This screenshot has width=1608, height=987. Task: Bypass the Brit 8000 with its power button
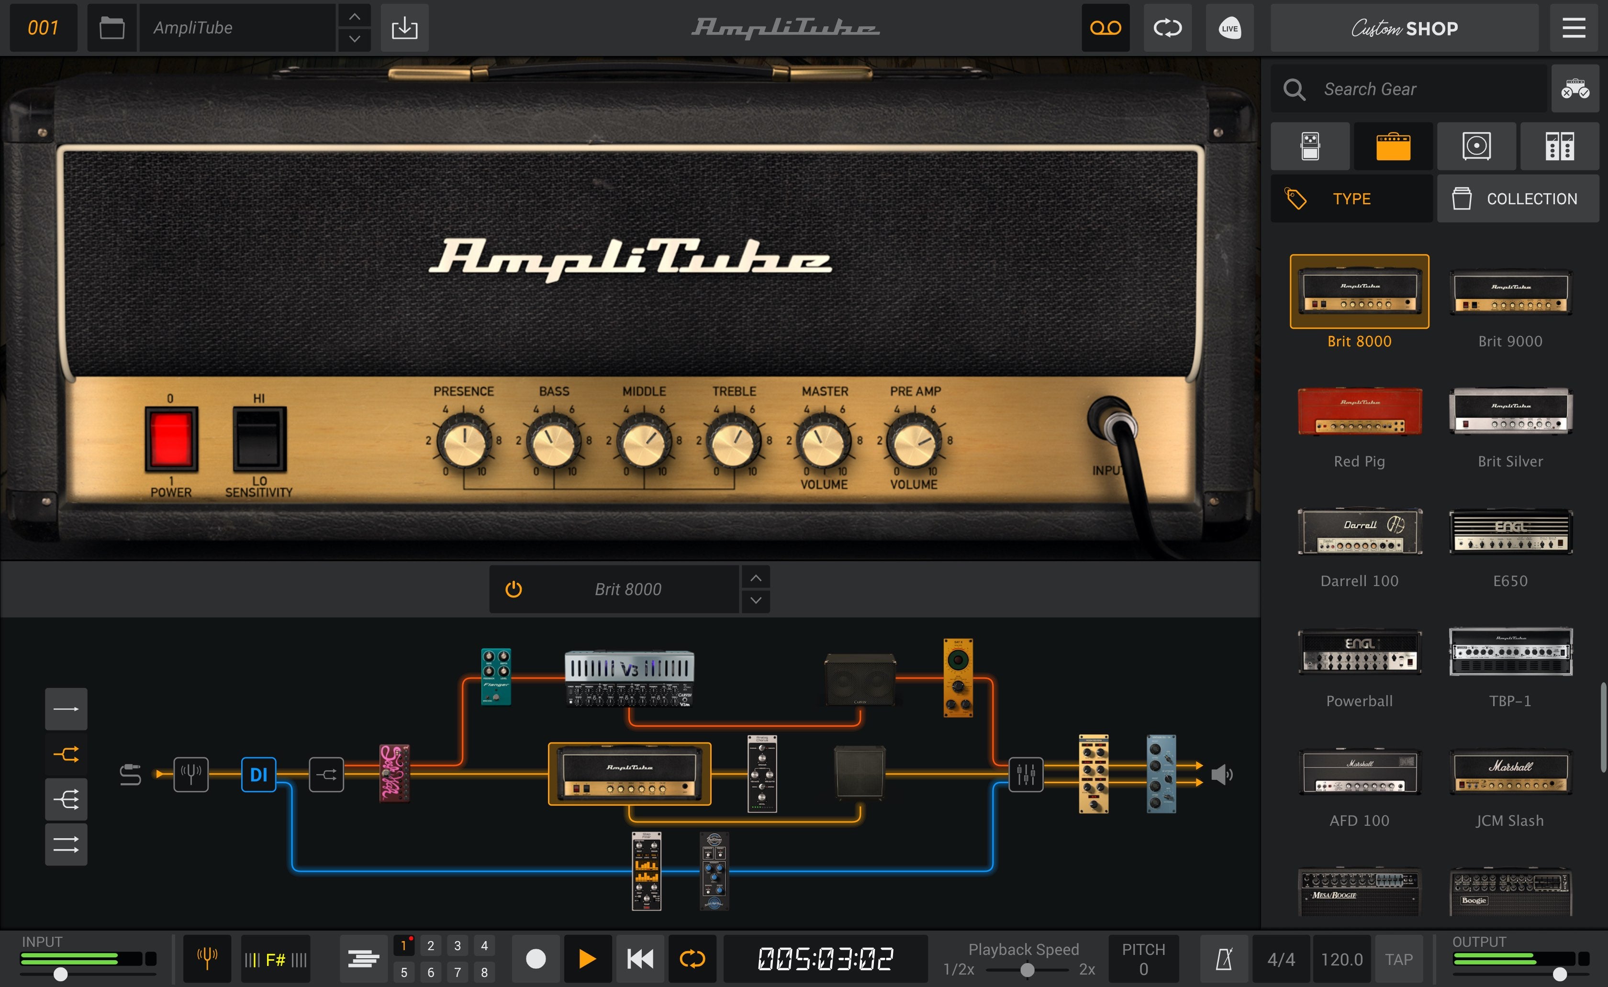[514, 588]
